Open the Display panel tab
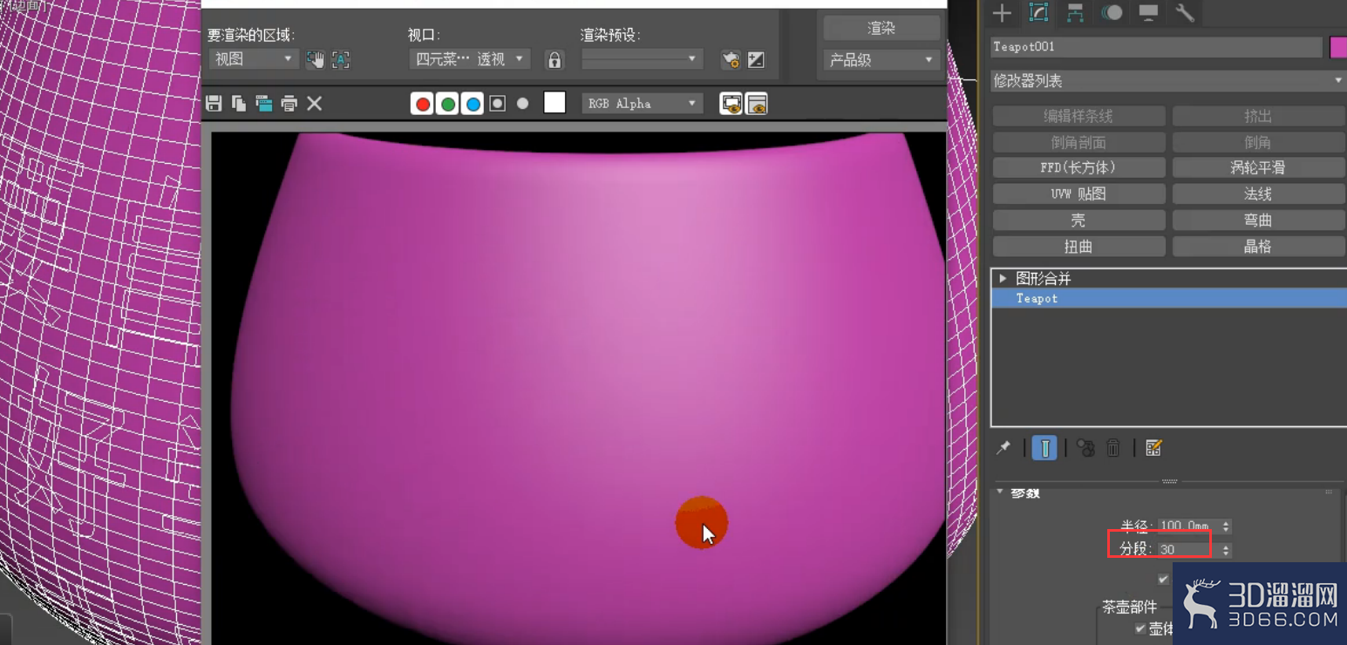 pos(1148,12)
